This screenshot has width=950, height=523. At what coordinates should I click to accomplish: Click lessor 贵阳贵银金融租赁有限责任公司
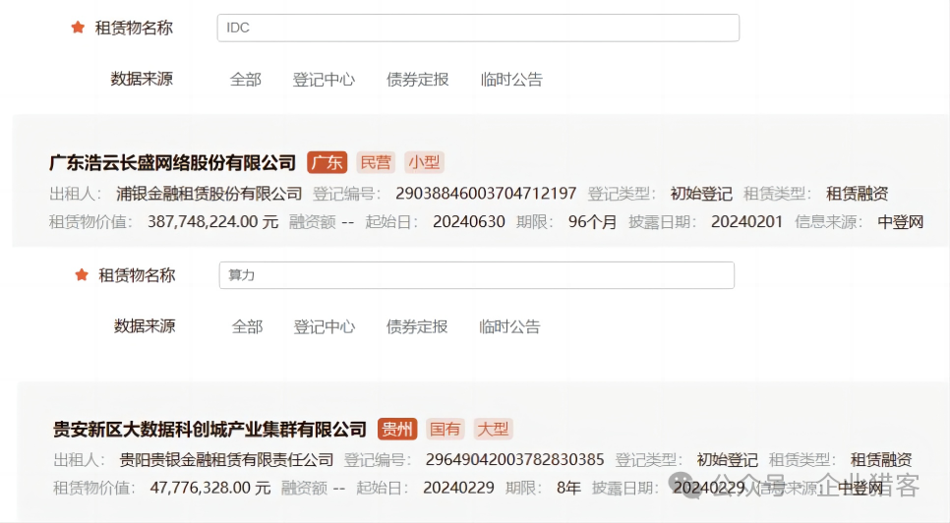[x=226, y=460]
